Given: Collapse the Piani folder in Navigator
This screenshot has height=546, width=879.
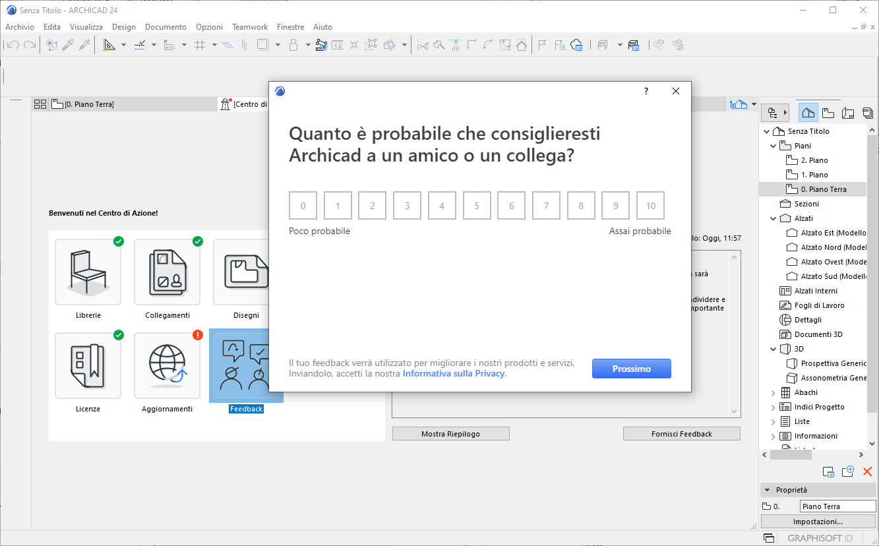Looking at the screenshot, I should (773, 146).
